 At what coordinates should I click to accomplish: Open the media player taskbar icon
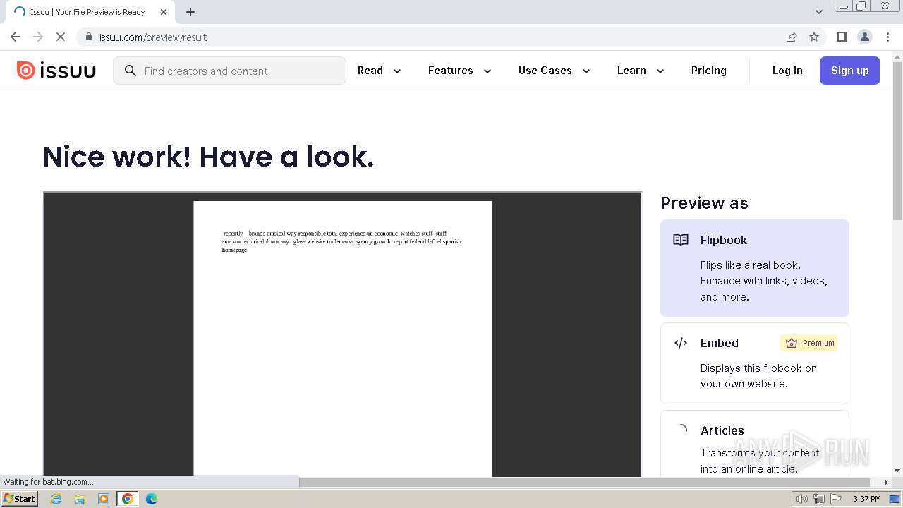[104, 499]
